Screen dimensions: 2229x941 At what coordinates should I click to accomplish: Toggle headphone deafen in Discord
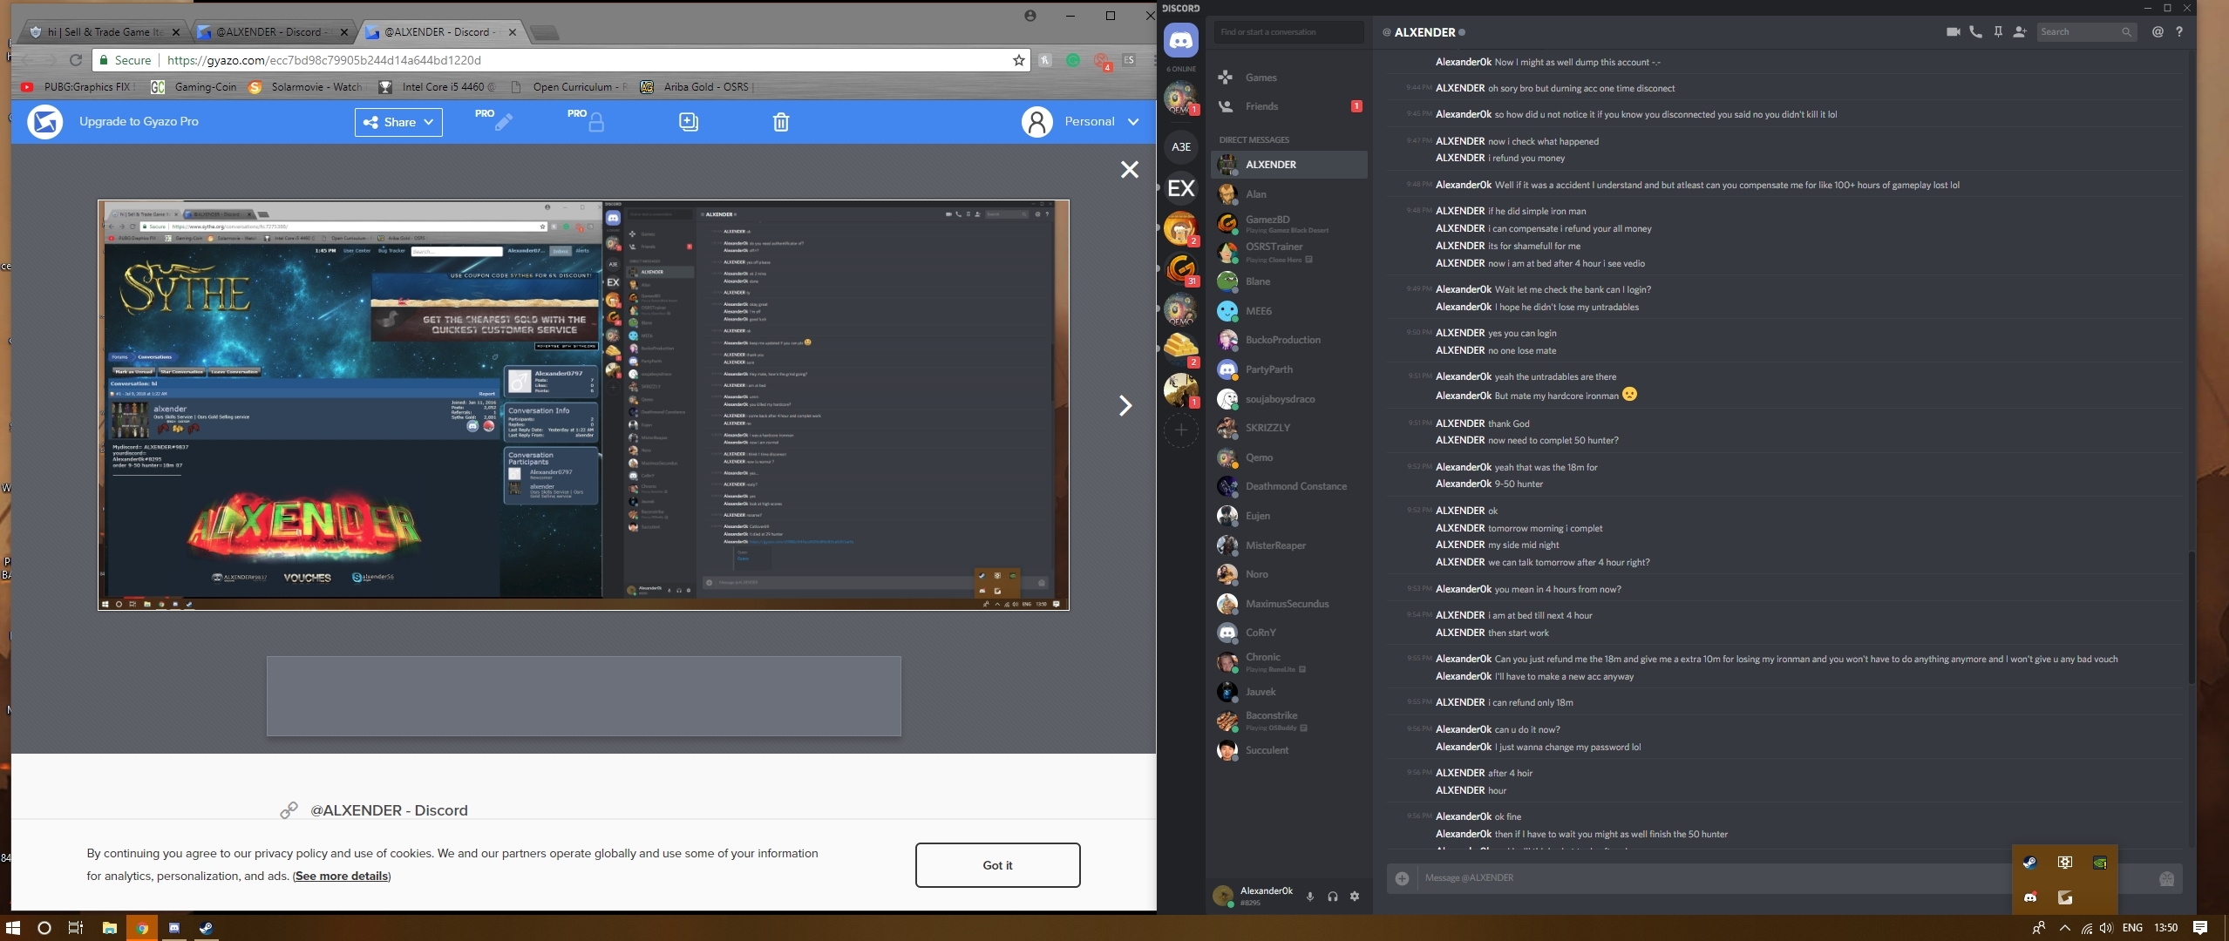[x=1332, y=897]
